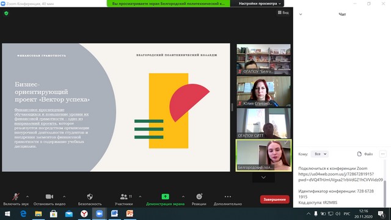This screenshot has width=391, height=220.
Task: Switch input language РУС
Action: tap(347, 214)
